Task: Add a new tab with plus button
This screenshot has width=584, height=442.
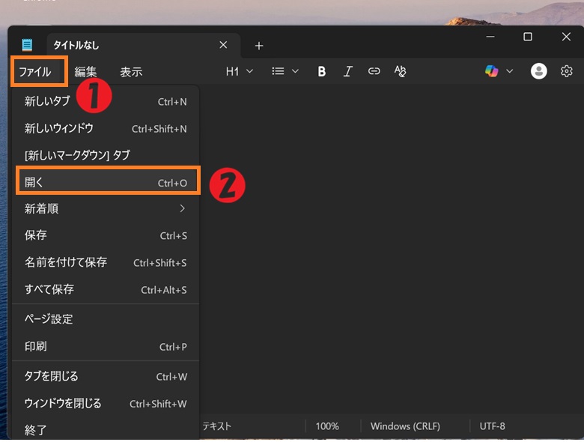Action: pos(259,46)
